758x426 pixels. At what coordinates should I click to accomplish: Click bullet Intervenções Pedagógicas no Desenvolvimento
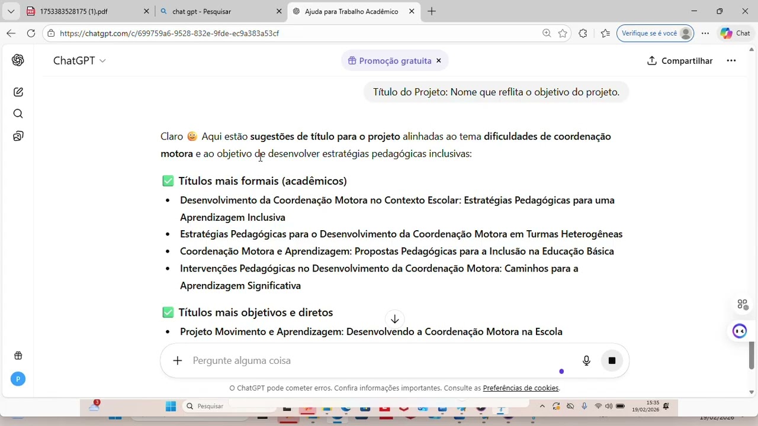point(379,276)
